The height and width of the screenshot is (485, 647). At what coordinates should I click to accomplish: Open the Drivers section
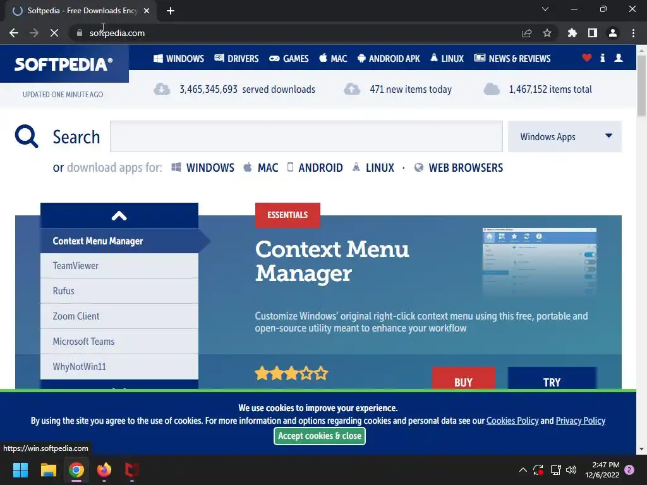click(236, 59)
